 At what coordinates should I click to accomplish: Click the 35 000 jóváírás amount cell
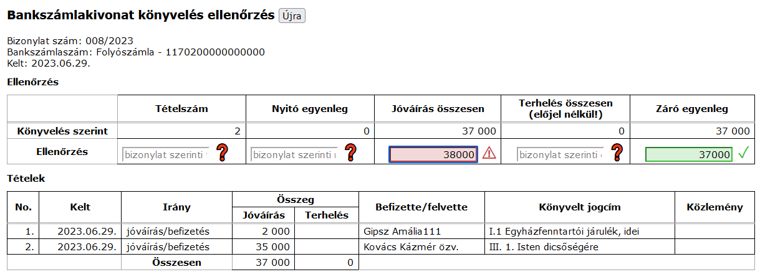coord(262,246)
